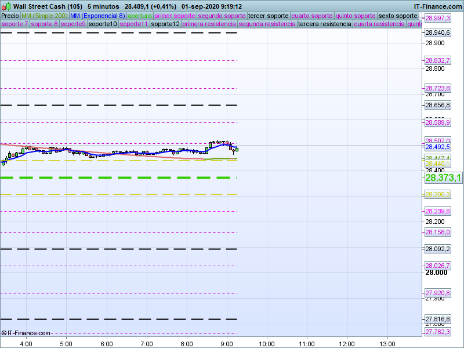This screenshot has width=464, height=348.
Task: Click the IT-Finance.com link at top right
Action: pos(437,6)
